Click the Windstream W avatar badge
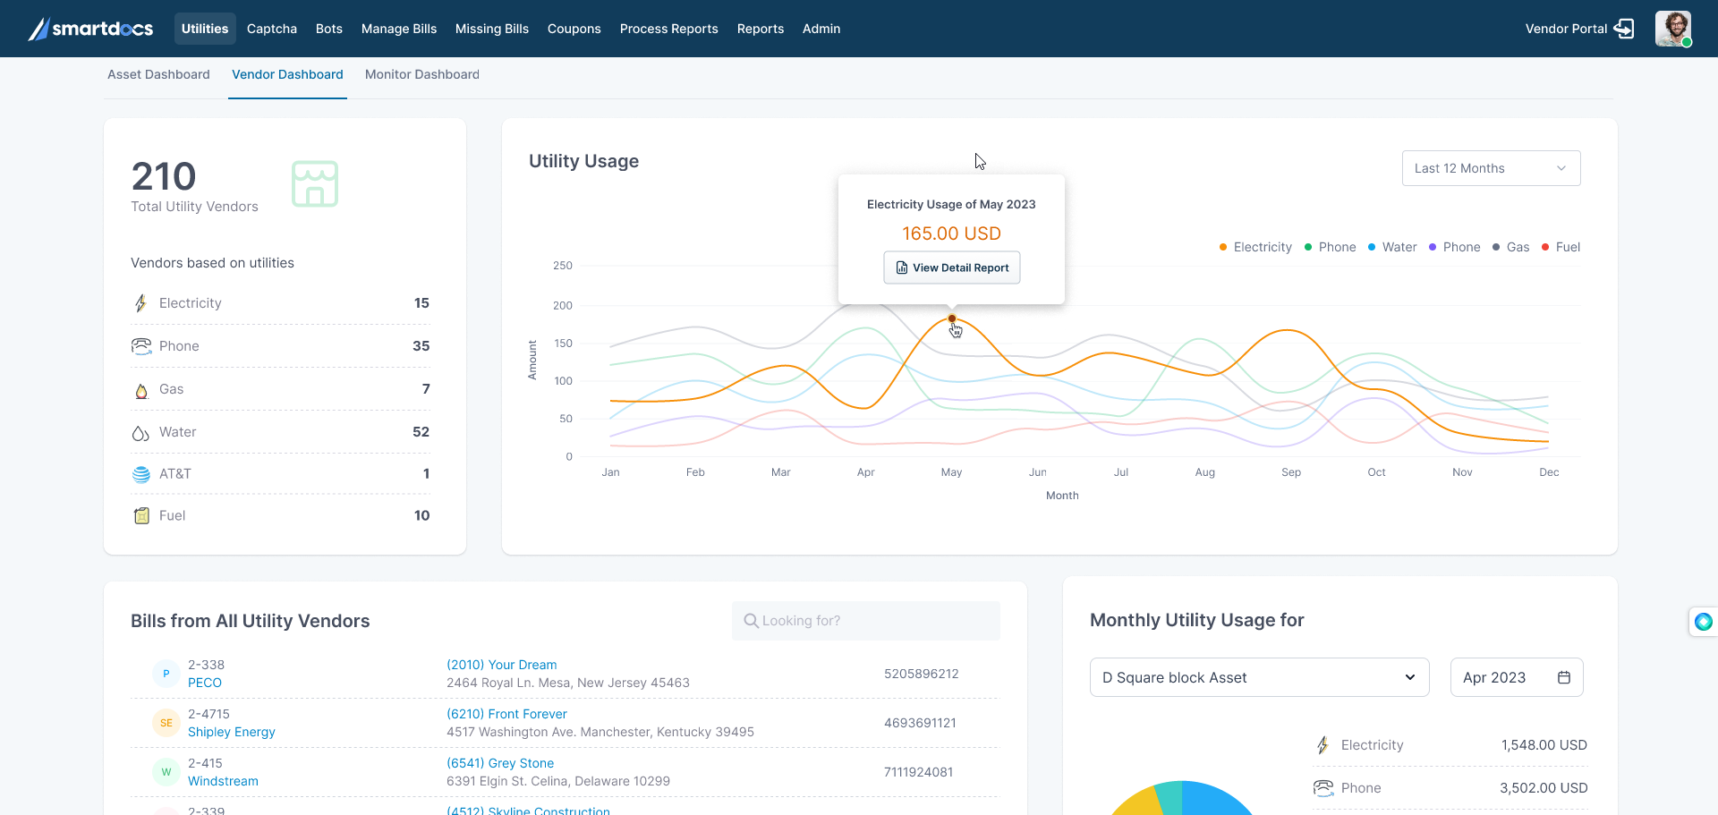This screenshot has width=1718, height=815. coord(166,772)
